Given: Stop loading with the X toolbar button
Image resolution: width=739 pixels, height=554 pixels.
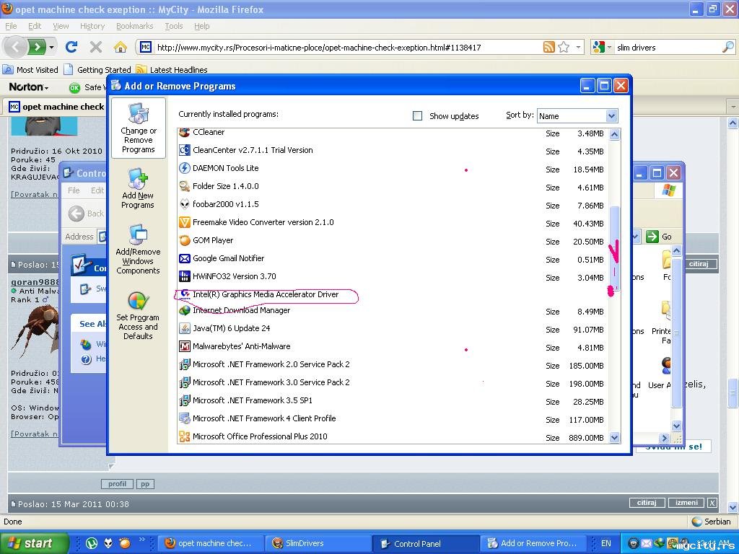Looking at the screenshot, I should [x=96, y=47].
